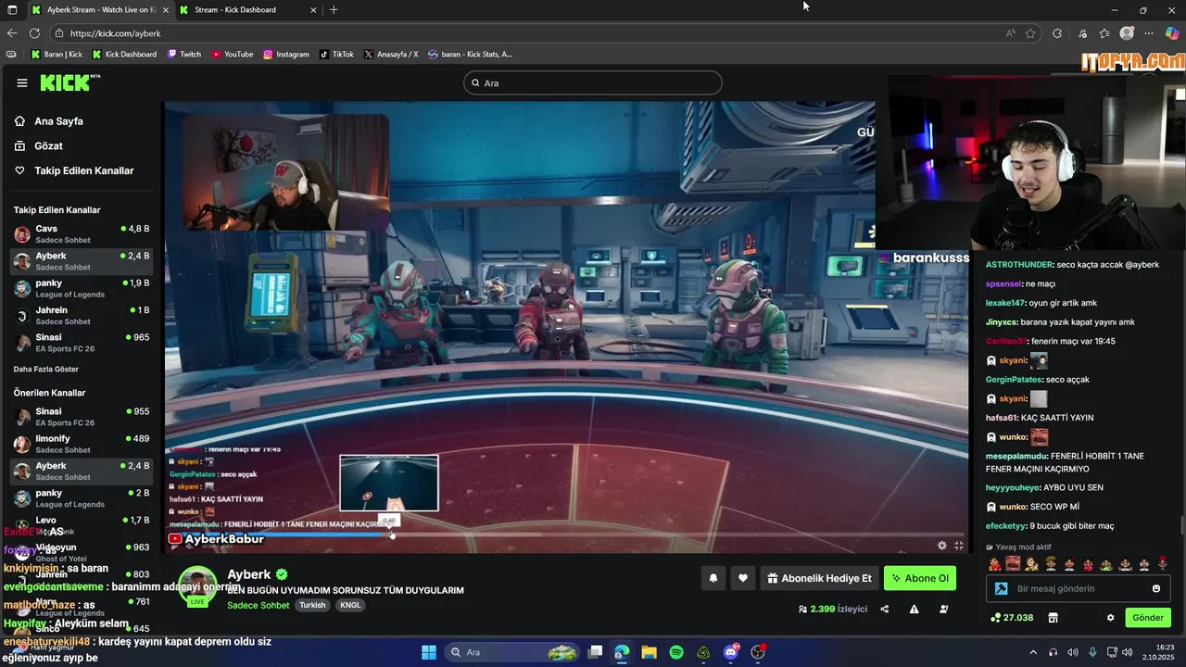Open the Instagram bookmark
This screenshot has height=667, width=1186.
(x=286, y=54)
